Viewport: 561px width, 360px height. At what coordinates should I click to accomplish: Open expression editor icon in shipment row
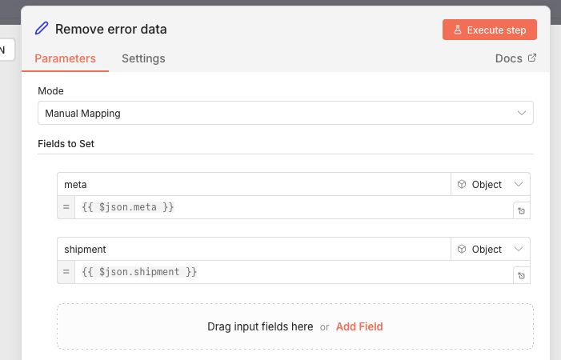click(521, 276)
